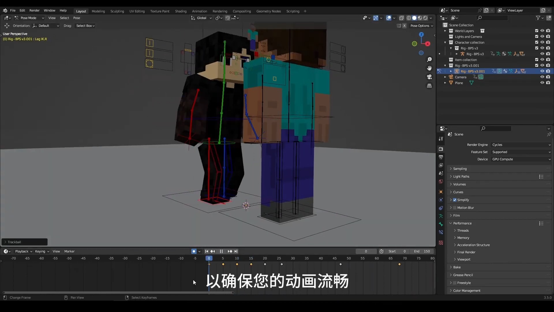Switch to the Animation workspace tab
Screen dimensions: 554x312
[199, 11]
